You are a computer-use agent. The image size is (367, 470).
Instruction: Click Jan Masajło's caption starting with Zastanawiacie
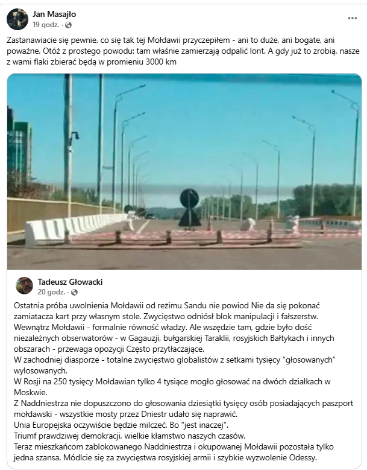pos(183,51)
